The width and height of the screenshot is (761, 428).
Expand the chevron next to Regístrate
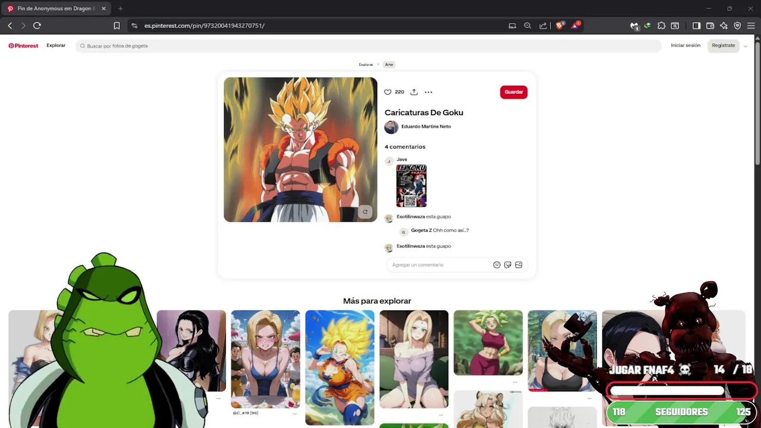[x=746, y=46]
